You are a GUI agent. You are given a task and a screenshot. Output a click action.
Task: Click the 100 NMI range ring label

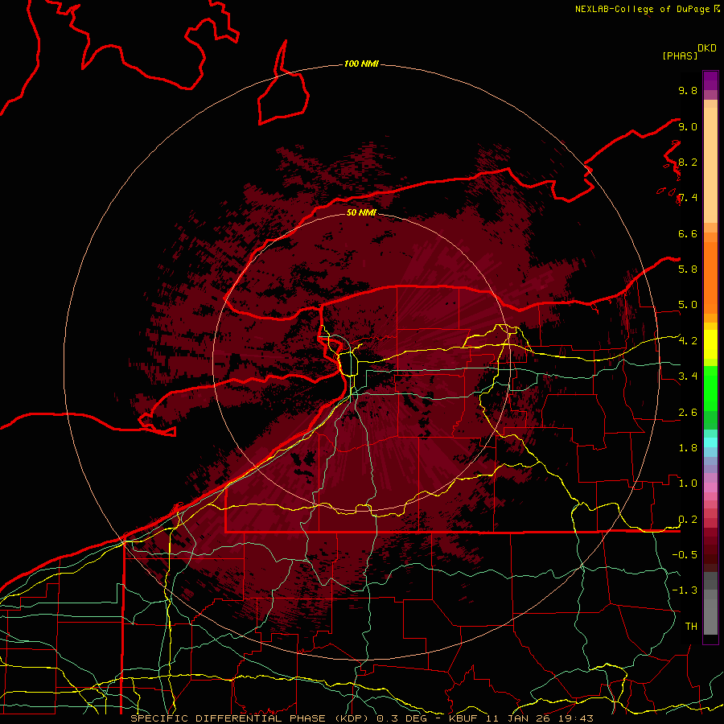point(361,64)
